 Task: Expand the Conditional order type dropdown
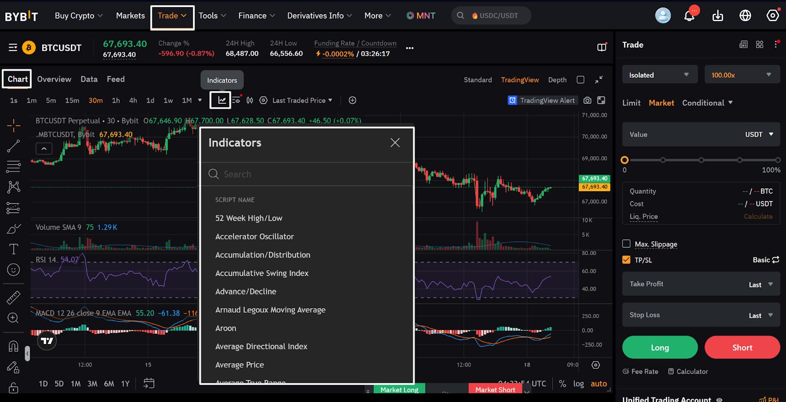click(707, 103)
